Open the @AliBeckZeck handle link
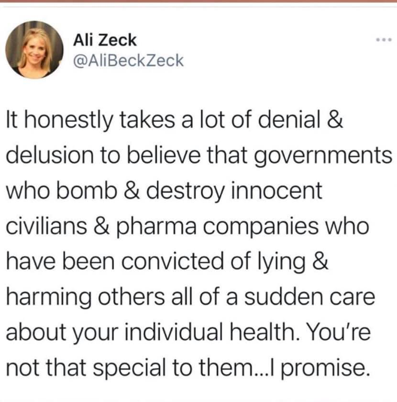This screenshot has width=397, height=402. click(x=128, y=61)
